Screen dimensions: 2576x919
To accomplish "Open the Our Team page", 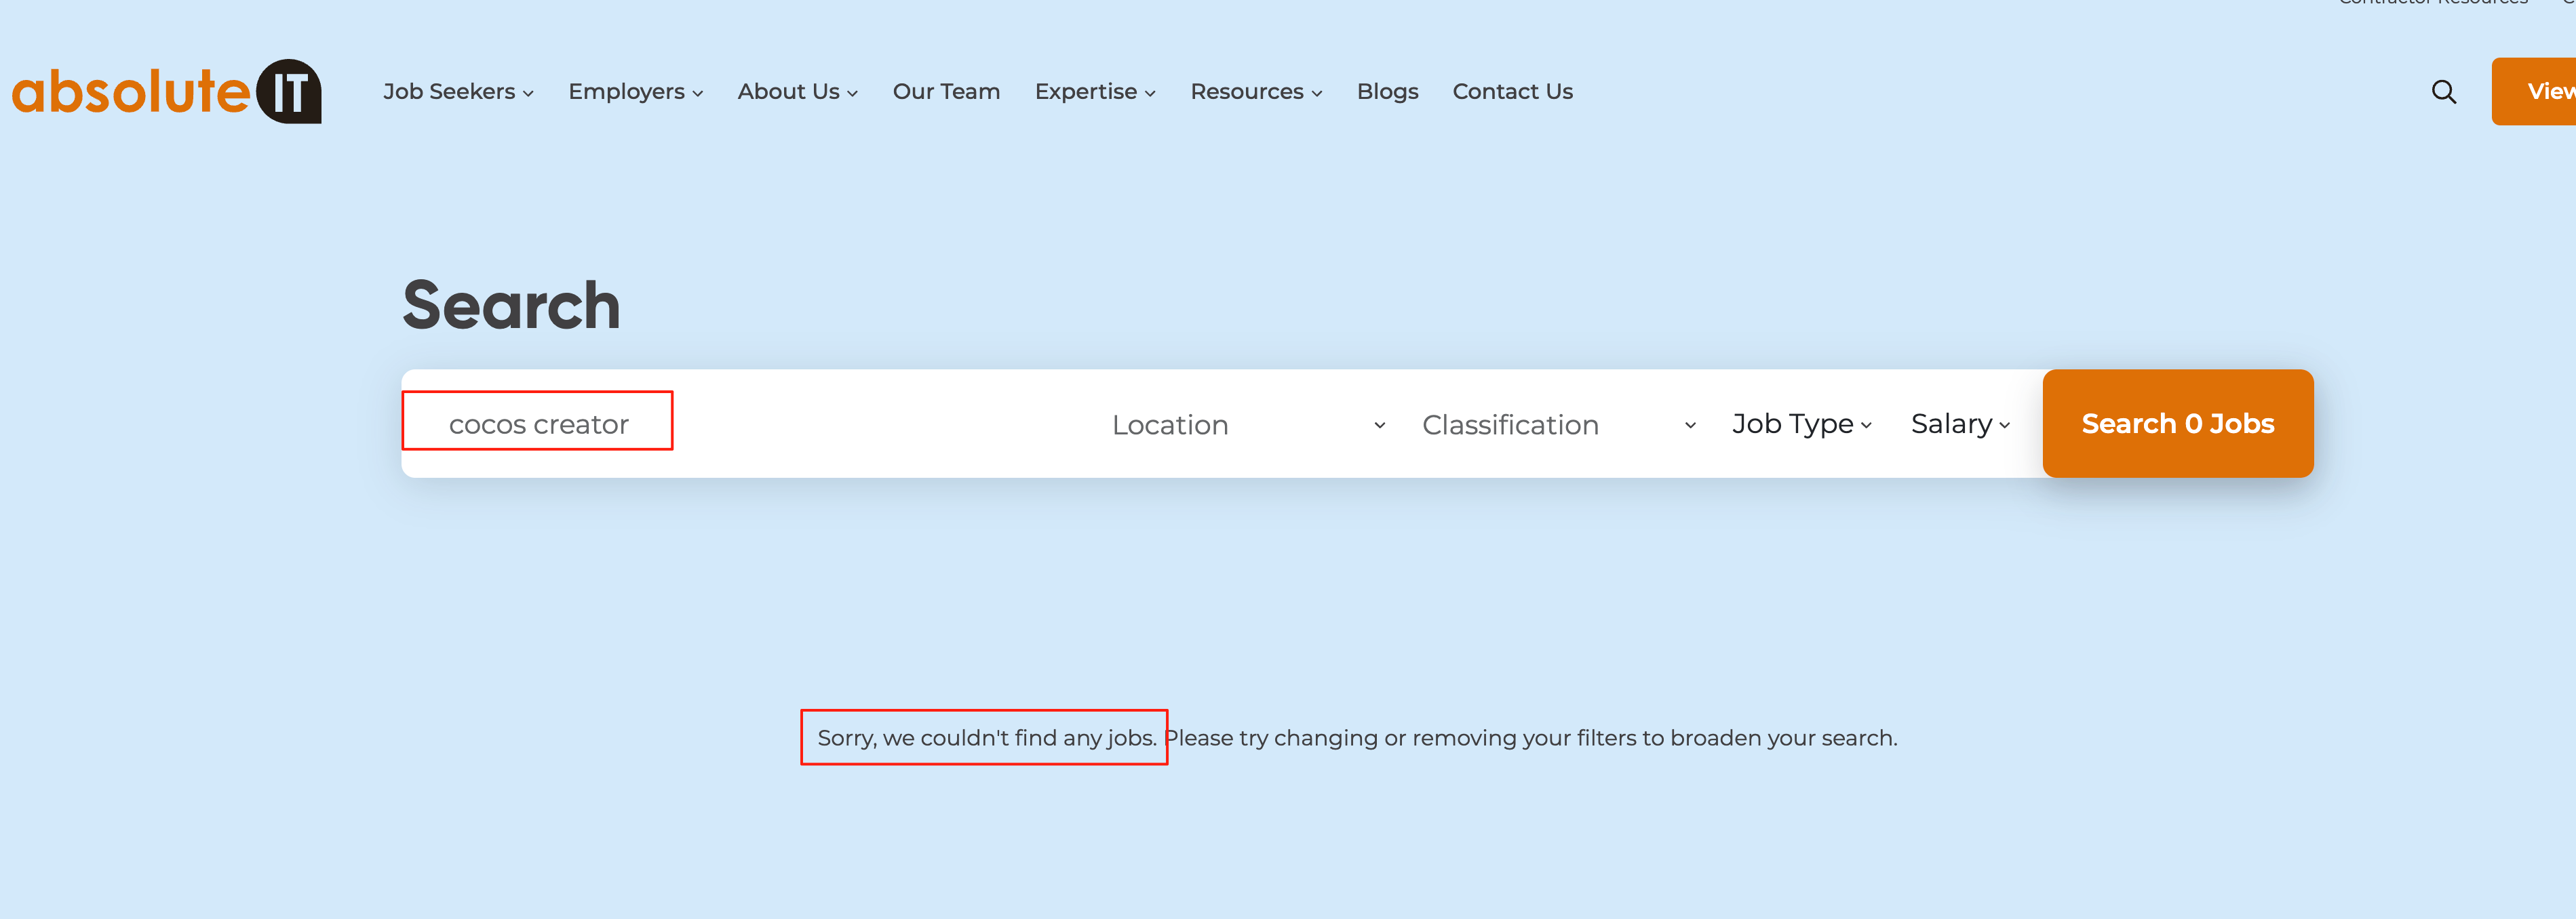I will pyautogui.click(x=946, y=92).
